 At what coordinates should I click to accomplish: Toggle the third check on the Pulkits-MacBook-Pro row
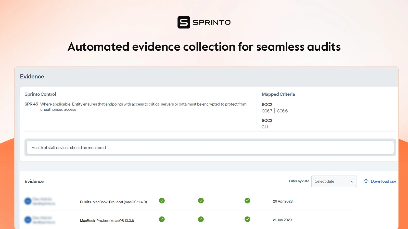coord(247,201)
